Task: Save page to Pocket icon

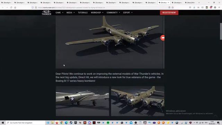Action: pyautogui.click(x=190, y=7)
